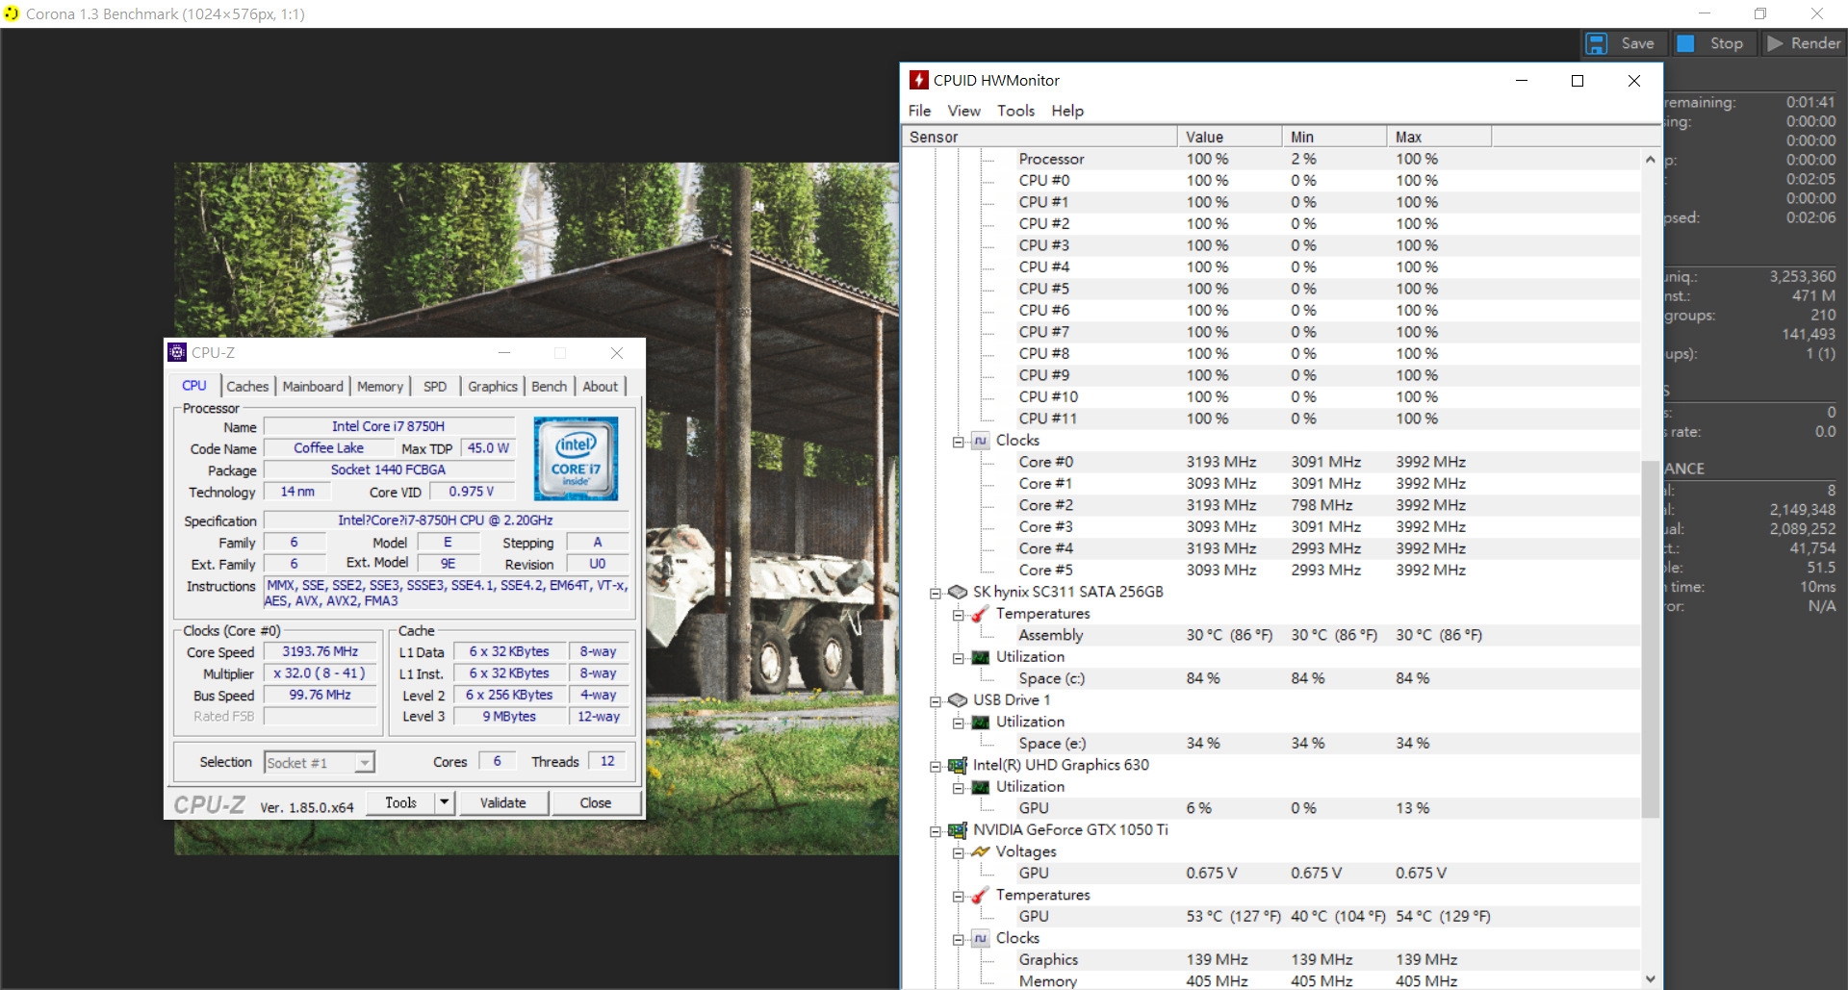Switch to the Graphics tab in CPU-Z

click(x=493, y=387)
